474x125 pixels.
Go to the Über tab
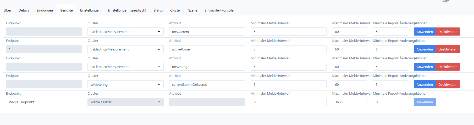[x=8, y=10]
